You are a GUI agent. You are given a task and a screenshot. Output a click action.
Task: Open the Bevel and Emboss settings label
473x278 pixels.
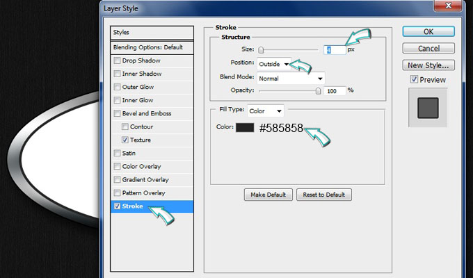[147, 113]
